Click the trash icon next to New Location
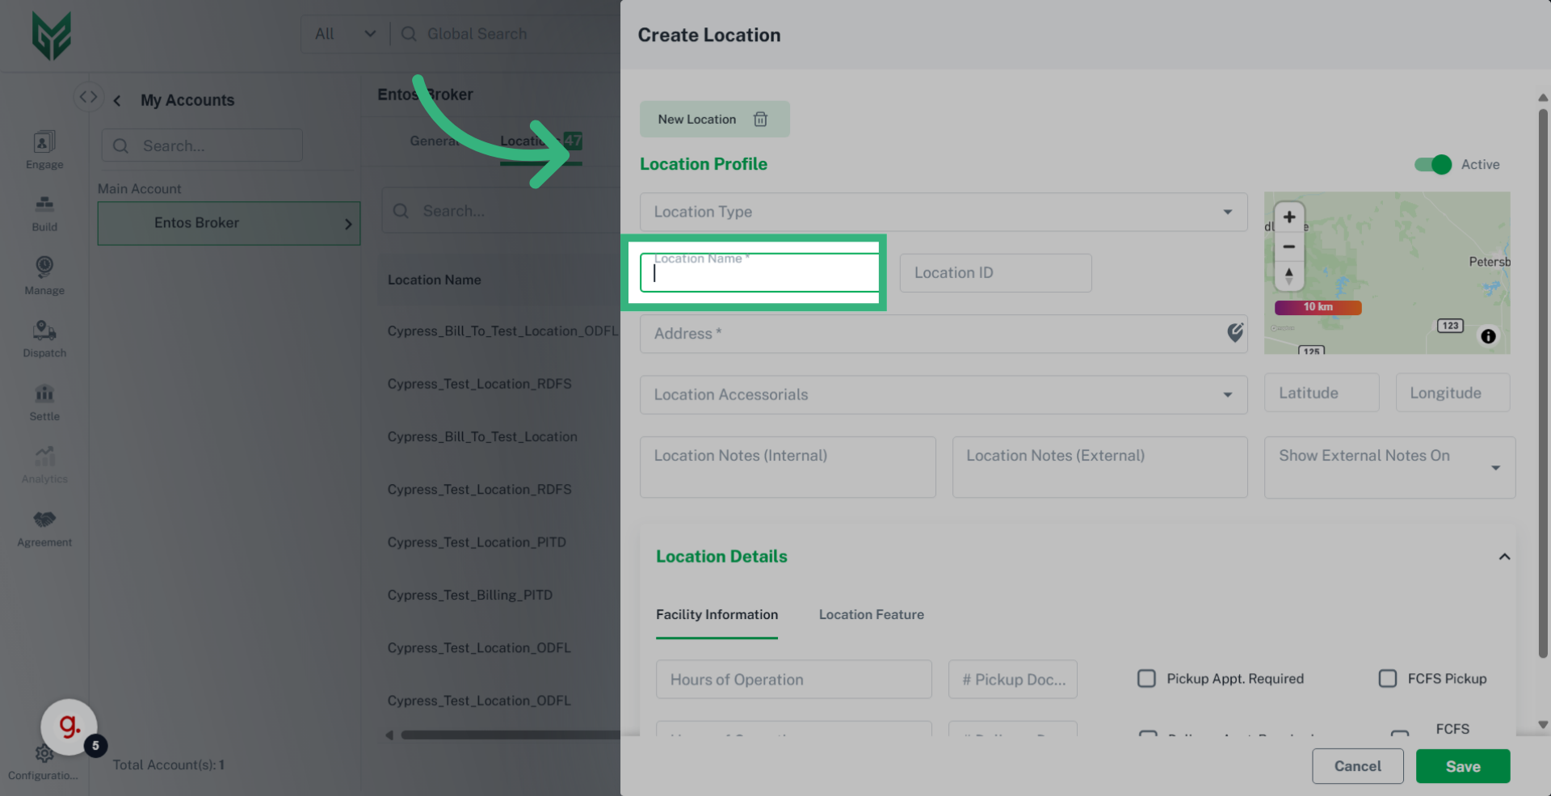Screen dimensions: 1551x796 click(x=760, y=119)
